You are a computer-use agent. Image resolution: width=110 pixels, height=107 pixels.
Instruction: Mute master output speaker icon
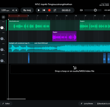coord(81,10)
